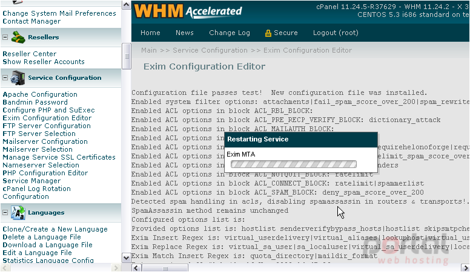Click the Resellers section heading

pyautogui.click(x=44, y=37)
